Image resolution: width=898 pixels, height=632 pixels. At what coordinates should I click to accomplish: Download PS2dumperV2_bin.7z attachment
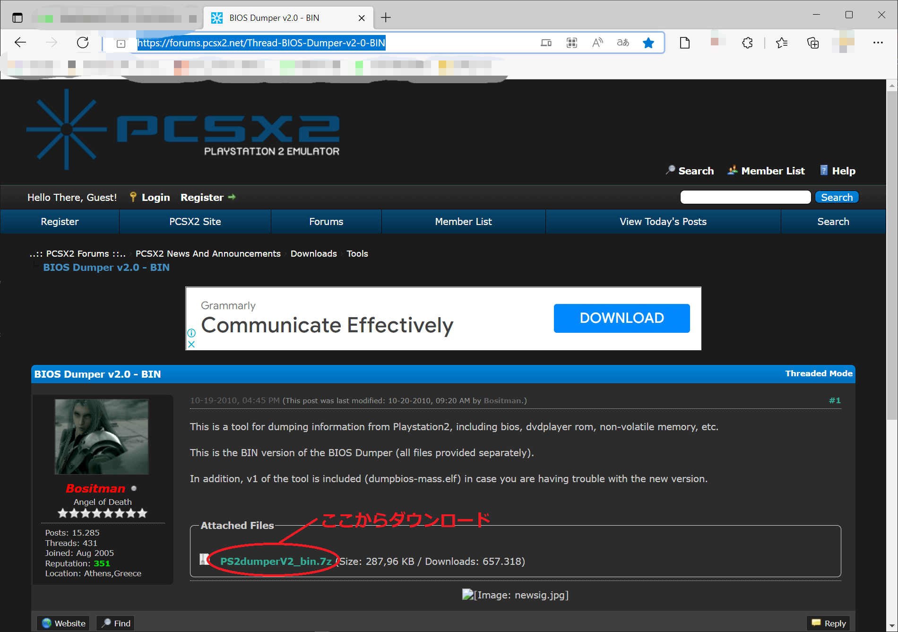tap(276, 562)
